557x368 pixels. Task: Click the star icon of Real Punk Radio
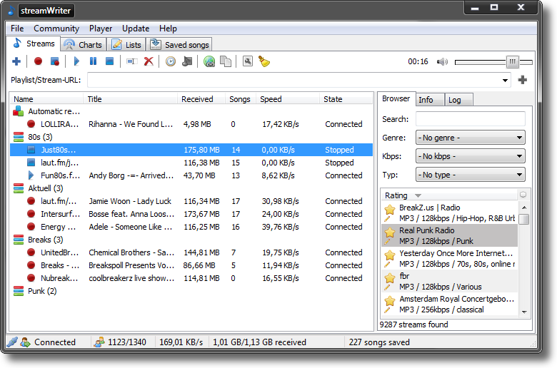tap(389, 232)
